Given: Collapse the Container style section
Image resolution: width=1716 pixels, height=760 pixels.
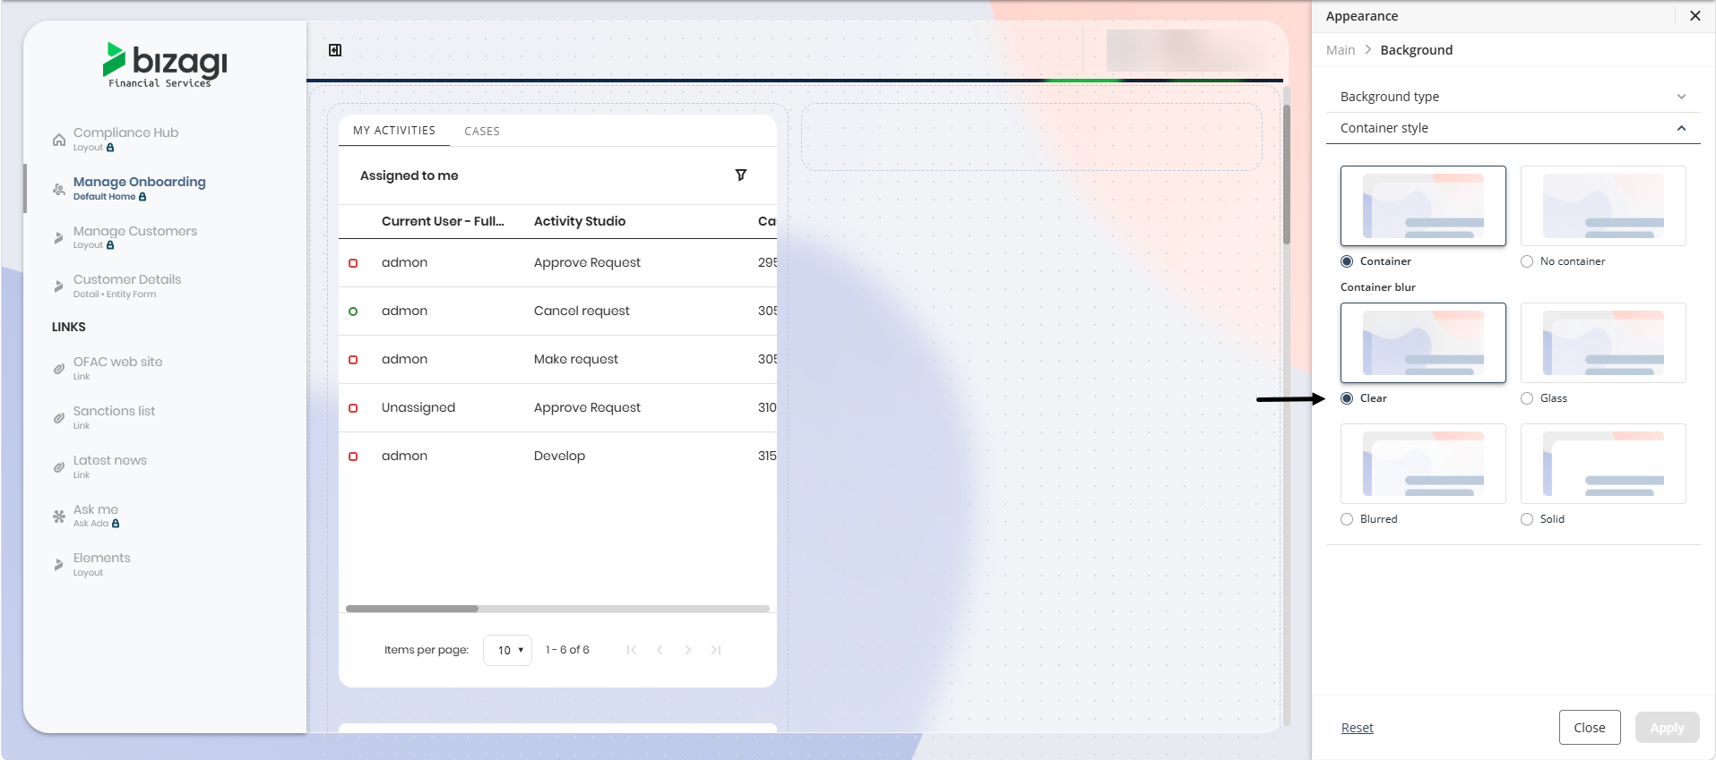Looking at the screenshot, I should 1513,128.
